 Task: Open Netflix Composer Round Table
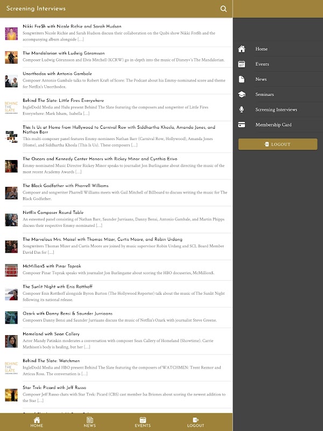pos(116,219)
